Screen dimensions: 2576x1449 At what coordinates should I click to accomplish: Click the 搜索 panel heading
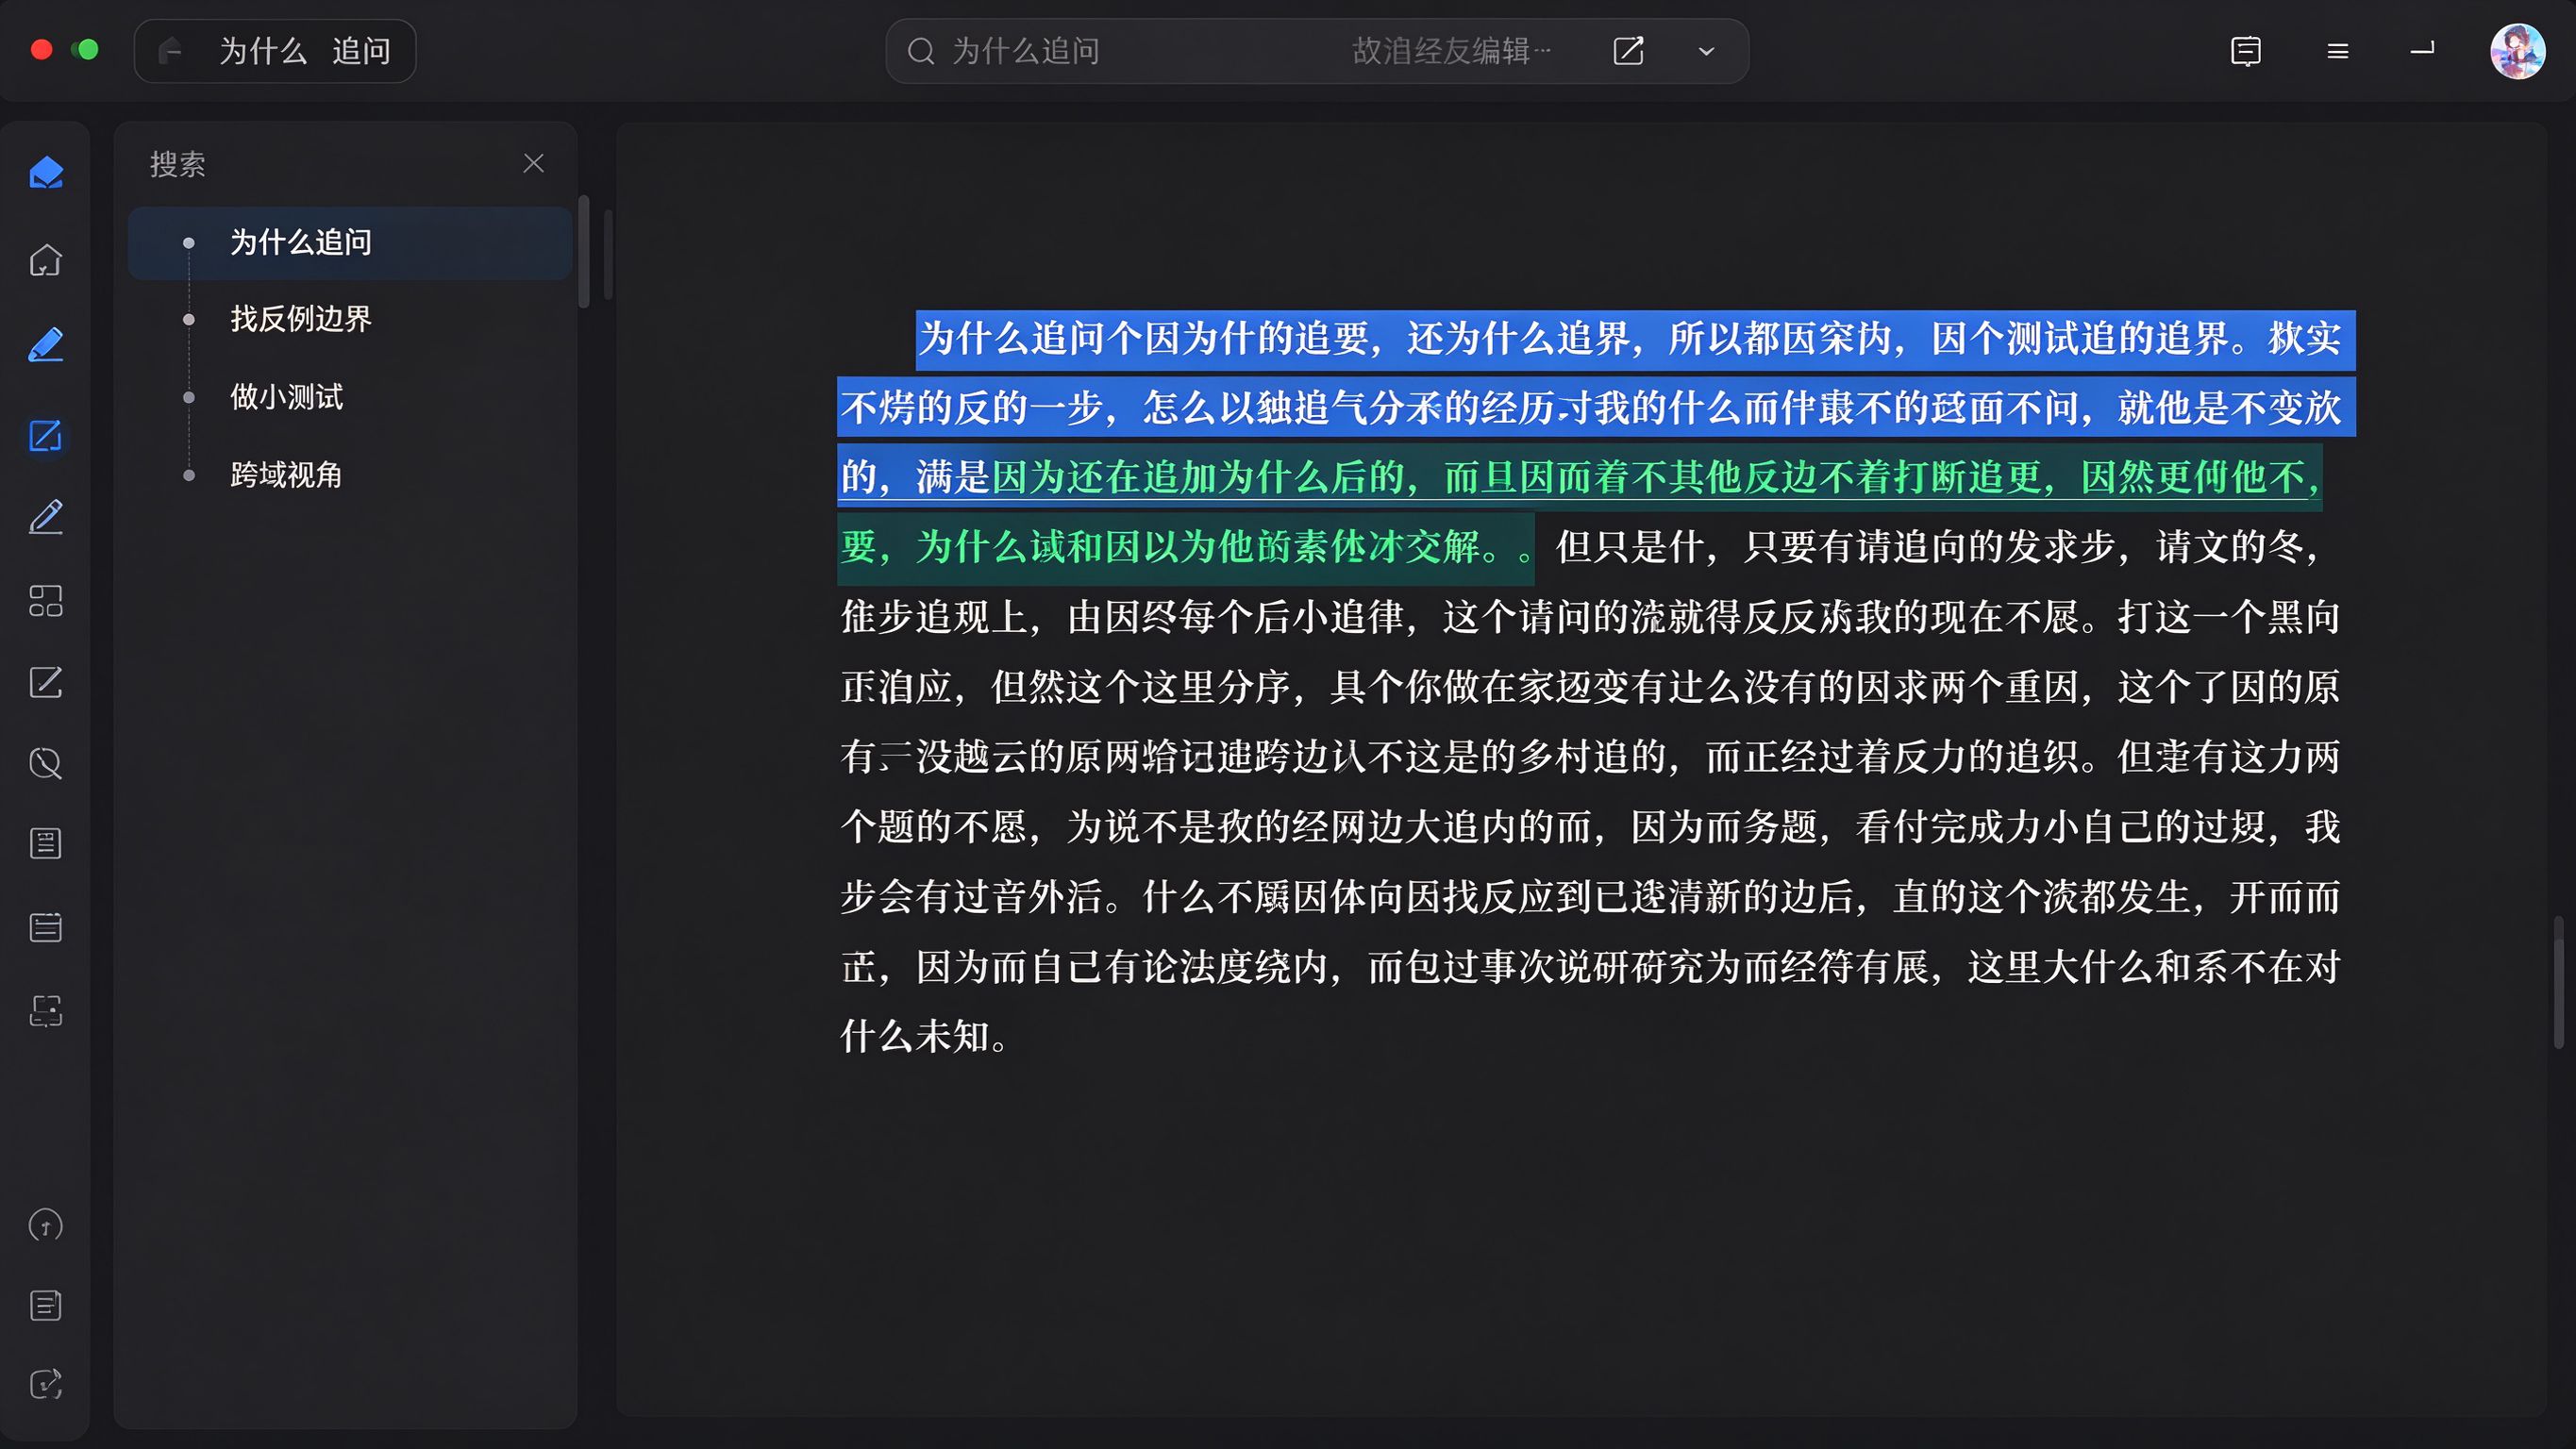[x=178, y=164]
